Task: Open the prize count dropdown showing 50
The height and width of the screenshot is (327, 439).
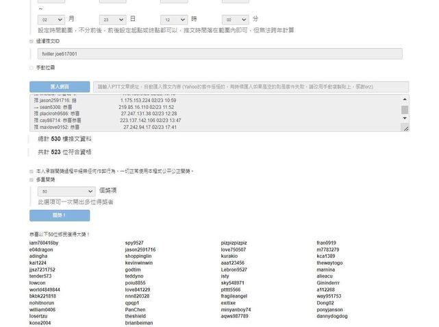Action: [66, 191]
